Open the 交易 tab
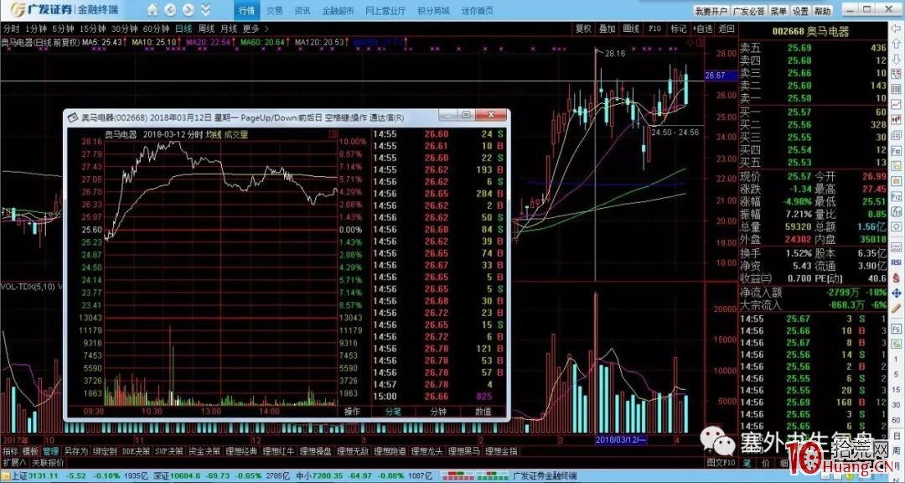Viewport: 905px width, 483px height. click(x=275, y=10)
